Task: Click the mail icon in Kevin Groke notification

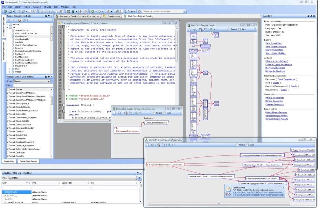Action: coord(228,189)
